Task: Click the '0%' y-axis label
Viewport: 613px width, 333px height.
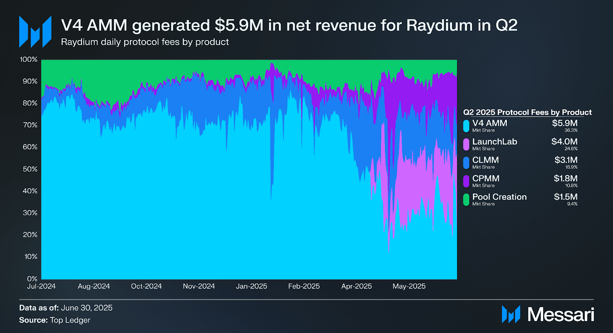Action: tap(32, 279)
